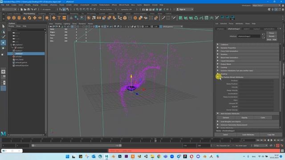
Task: Open the Sign In dropdown
Action: 185,9
